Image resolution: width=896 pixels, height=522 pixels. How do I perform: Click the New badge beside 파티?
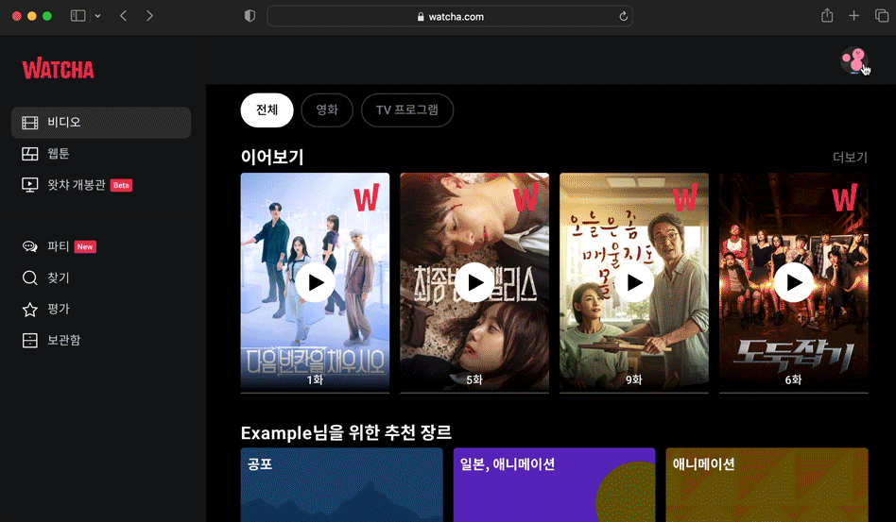[x=85, y=247]
